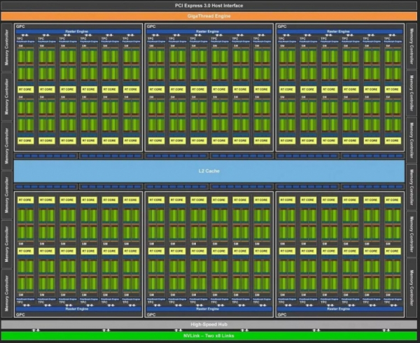Screen dimensions: 420x343
Task: Click first RT CORE in top-left GPC
Action: click(x=26, y=89)
